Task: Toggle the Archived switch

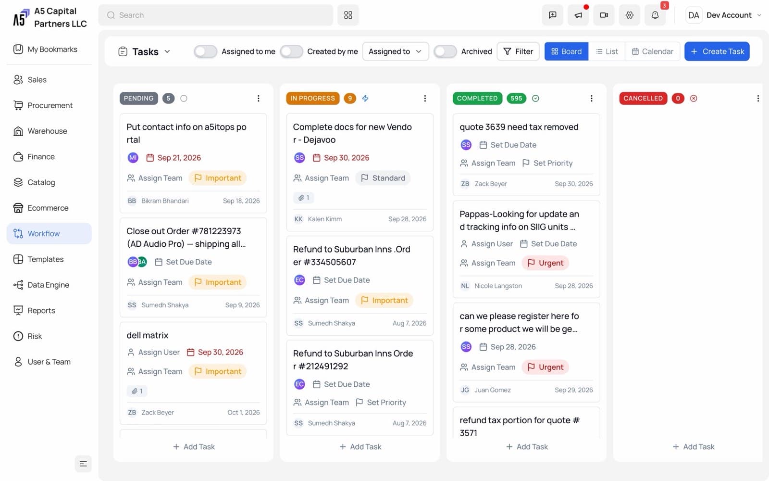Action: 445,51
